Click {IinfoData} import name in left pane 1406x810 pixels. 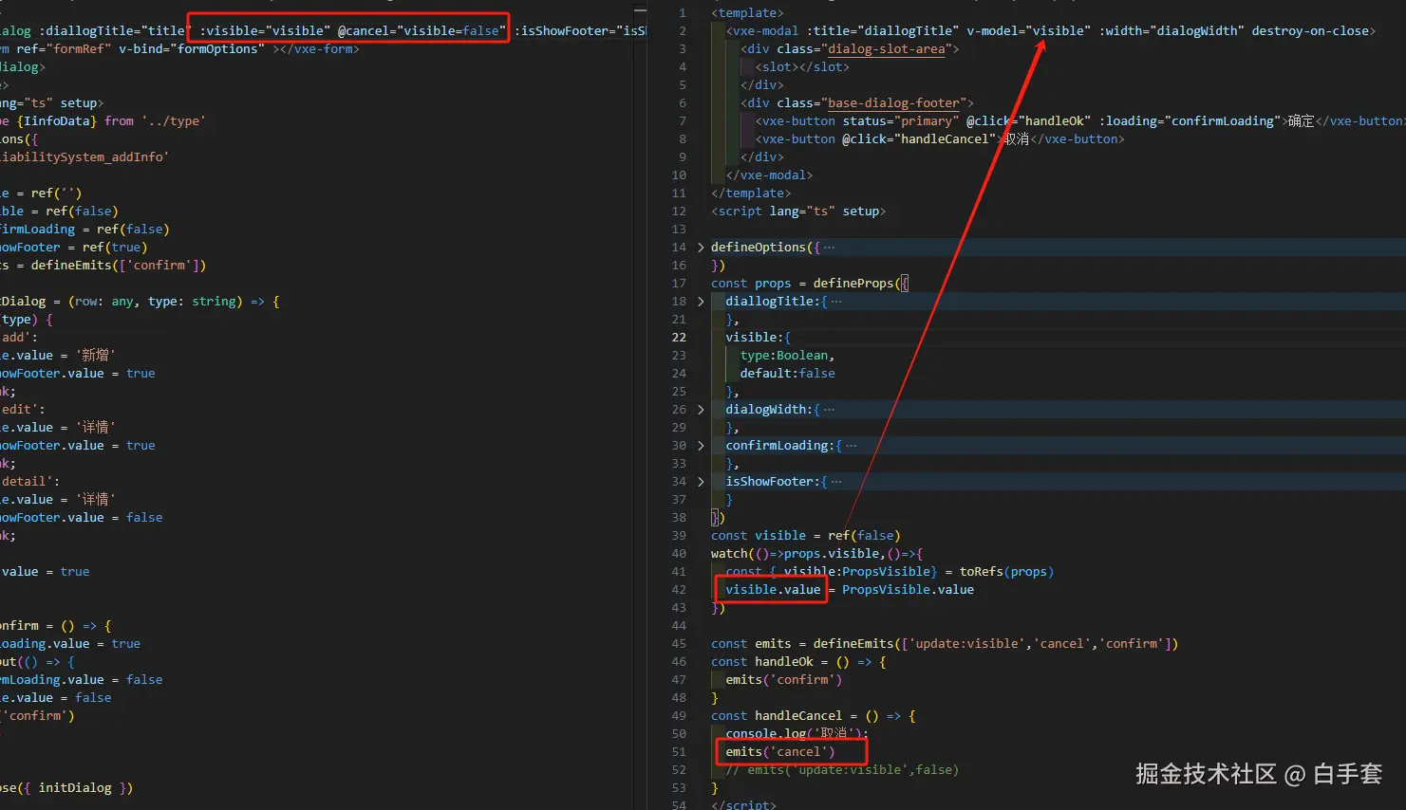pyautogui.click(x=56, y=121)
